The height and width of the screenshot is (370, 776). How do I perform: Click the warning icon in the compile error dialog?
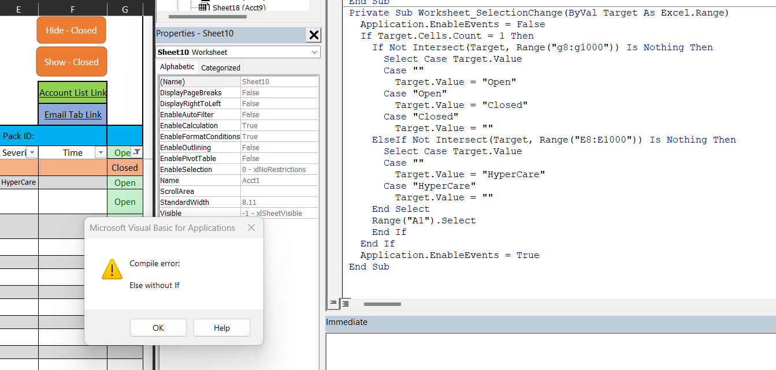coord(112,269)
